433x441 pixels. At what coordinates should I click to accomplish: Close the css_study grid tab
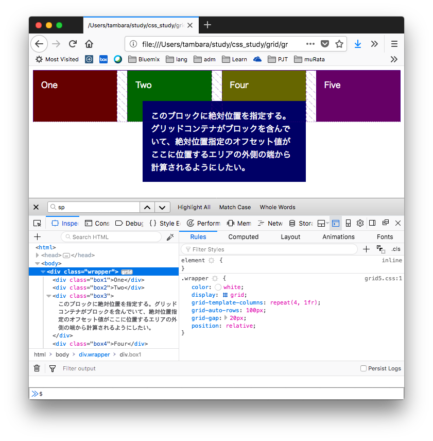190,25
